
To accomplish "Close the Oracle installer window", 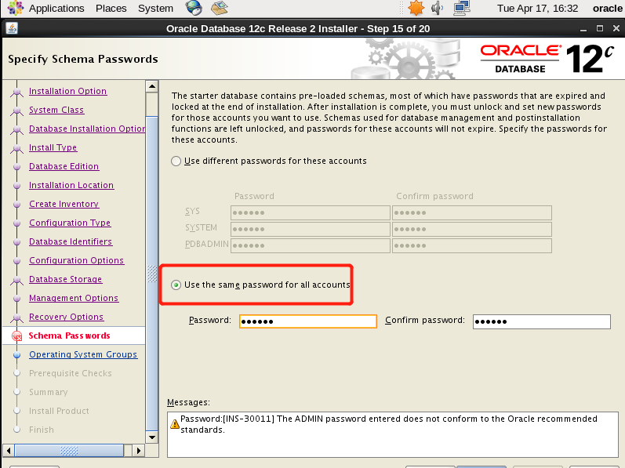I will (616, 28).
